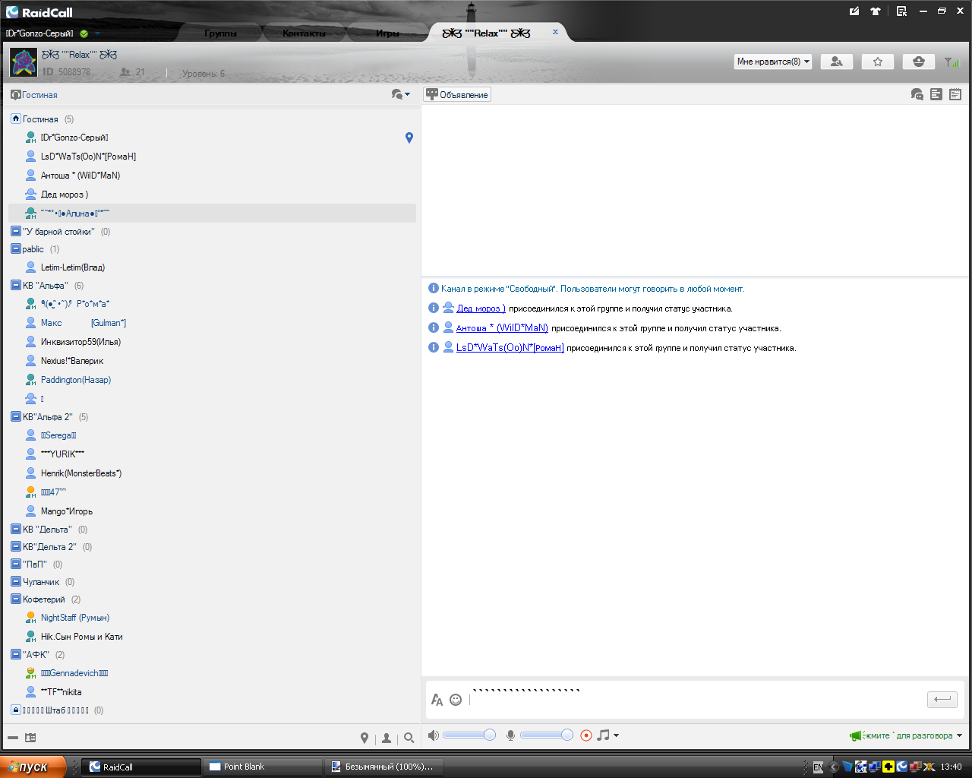Viewport: 972px width, 778px height.
Task: Mute the microphone icon
Action: click(511, 735)
